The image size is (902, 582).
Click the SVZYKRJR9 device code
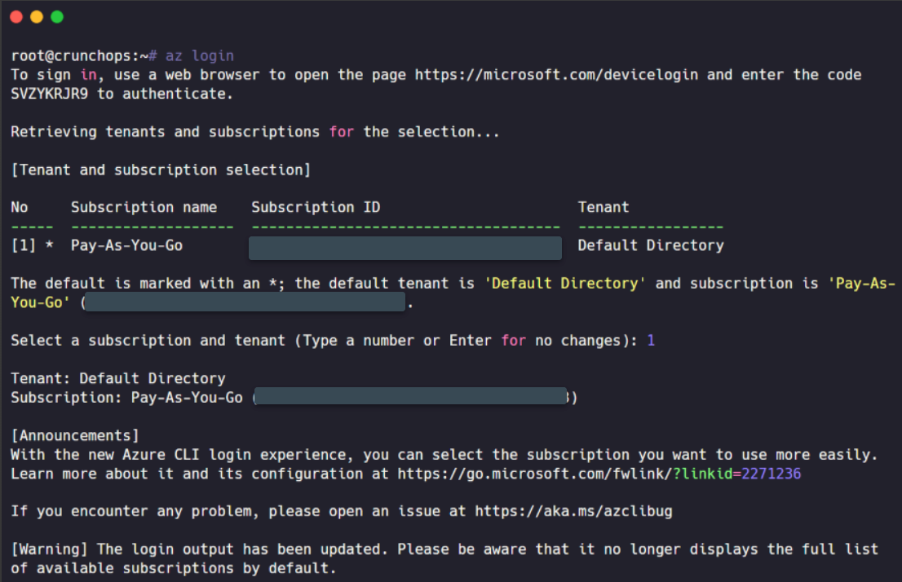50,94
